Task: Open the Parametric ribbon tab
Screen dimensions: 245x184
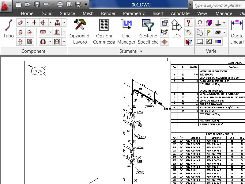Action: [x=134, y=13]
